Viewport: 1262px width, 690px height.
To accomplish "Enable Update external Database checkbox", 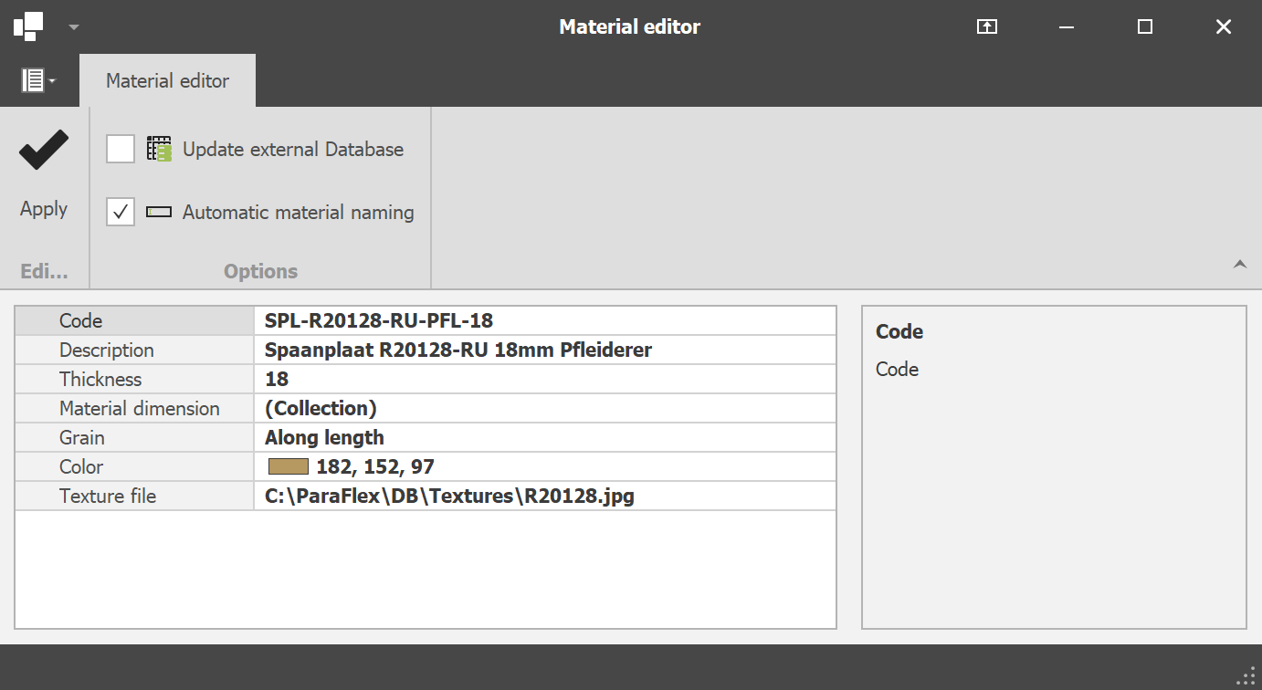I will [121, 150].
